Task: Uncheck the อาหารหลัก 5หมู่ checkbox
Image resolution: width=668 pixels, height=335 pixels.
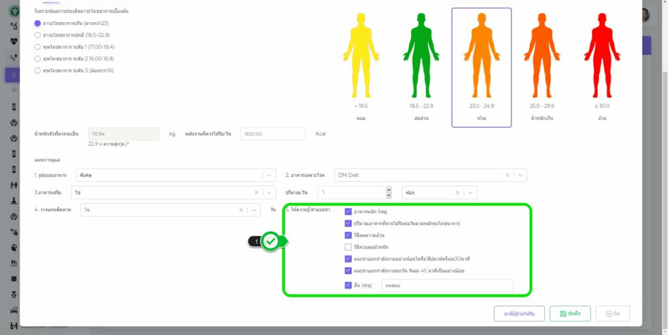Action: click(348, 212)
